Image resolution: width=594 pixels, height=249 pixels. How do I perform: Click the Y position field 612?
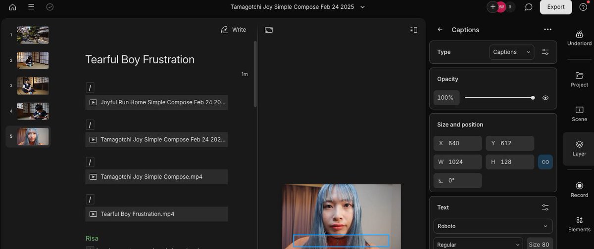point(510,143)
